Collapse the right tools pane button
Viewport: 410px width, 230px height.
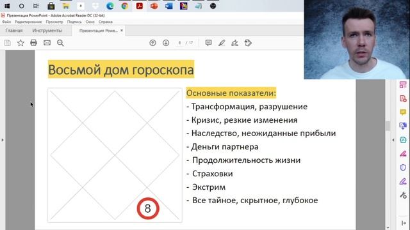tap(403, 223)
